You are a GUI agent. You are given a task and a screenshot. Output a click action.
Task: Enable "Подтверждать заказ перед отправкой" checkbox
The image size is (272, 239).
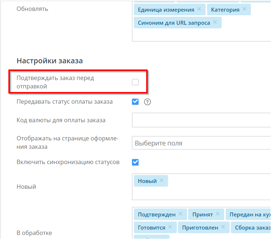[135, 82]
